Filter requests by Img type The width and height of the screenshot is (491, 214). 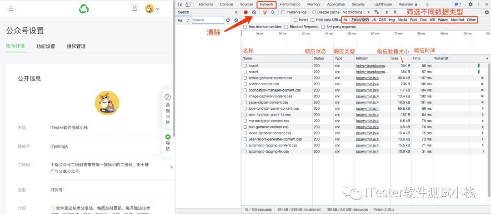[x=392, y=19]
